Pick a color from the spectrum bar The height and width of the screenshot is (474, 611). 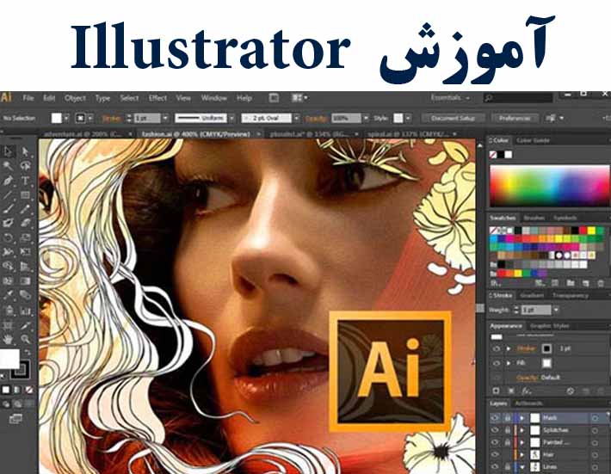pos(549,186)
